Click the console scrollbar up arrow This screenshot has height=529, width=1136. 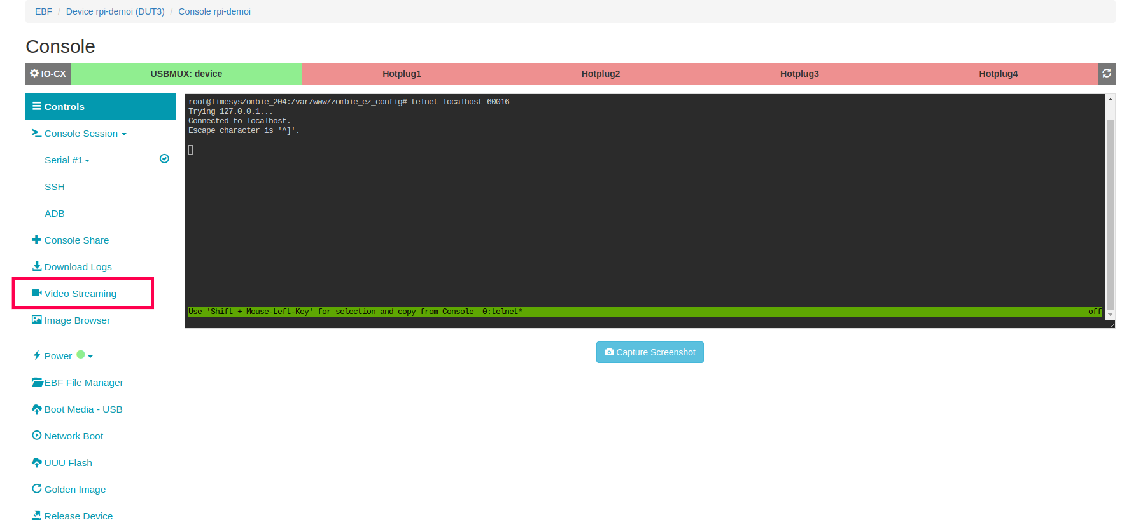click(1110, 99)
